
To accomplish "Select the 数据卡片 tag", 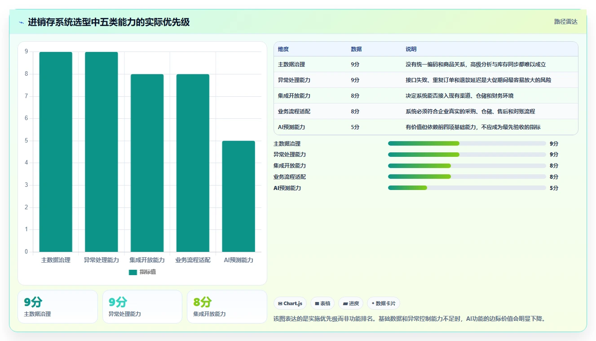I will coord(384,303).
